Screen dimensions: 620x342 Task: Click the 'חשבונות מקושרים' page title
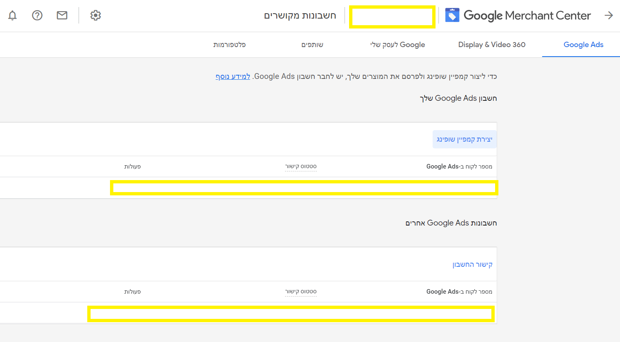300,16
